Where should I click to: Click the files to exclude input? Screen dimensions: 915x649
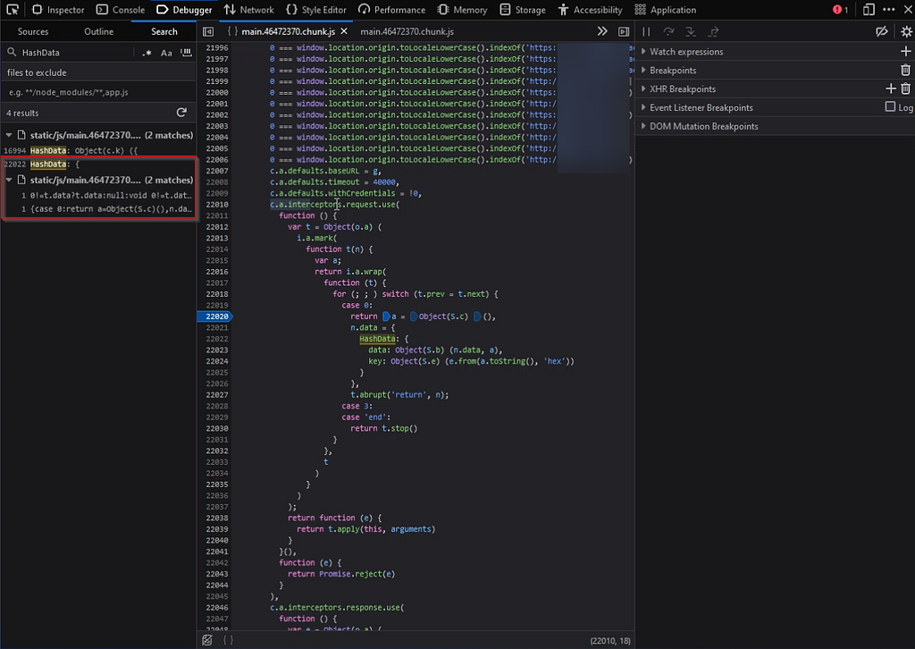(x=98, y=92)
